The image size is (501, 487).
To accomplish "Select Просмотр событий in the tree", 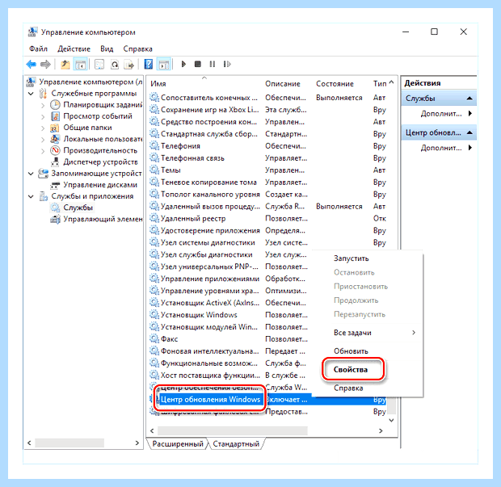I will pos(98,116).
